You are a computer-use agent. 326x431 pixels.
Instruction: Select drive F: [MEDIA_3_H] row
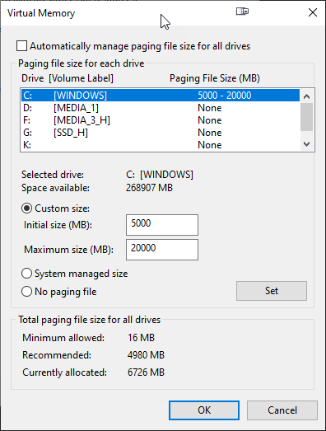tap(161, 120)
